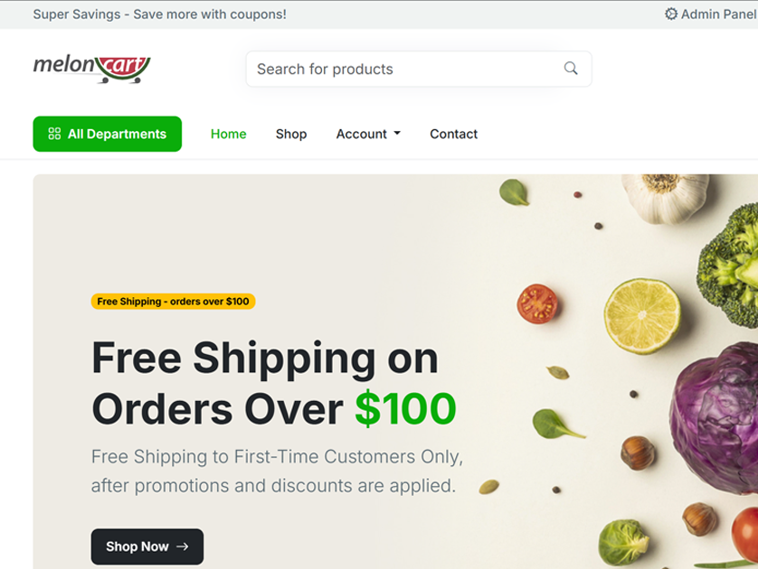Click the Shop Now button

(147, 546)
